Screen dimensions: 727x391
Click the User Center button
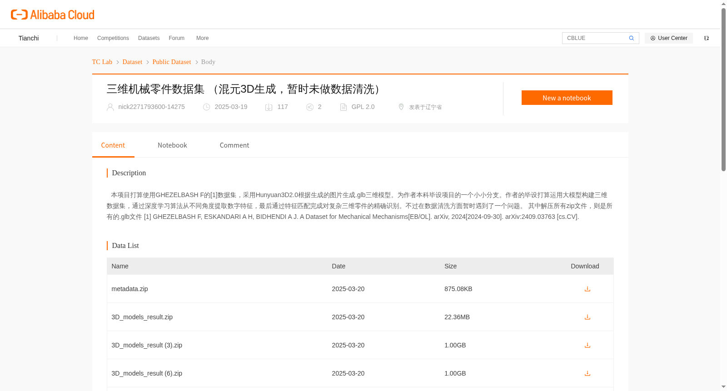coord(669,38)
